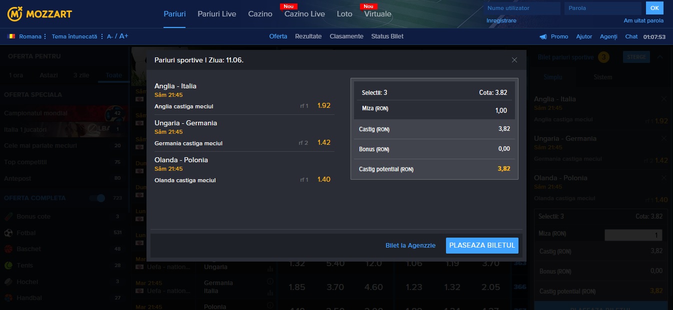Select the Toate time filter
The height and width of the screenshot is (310, 673).
113,75
